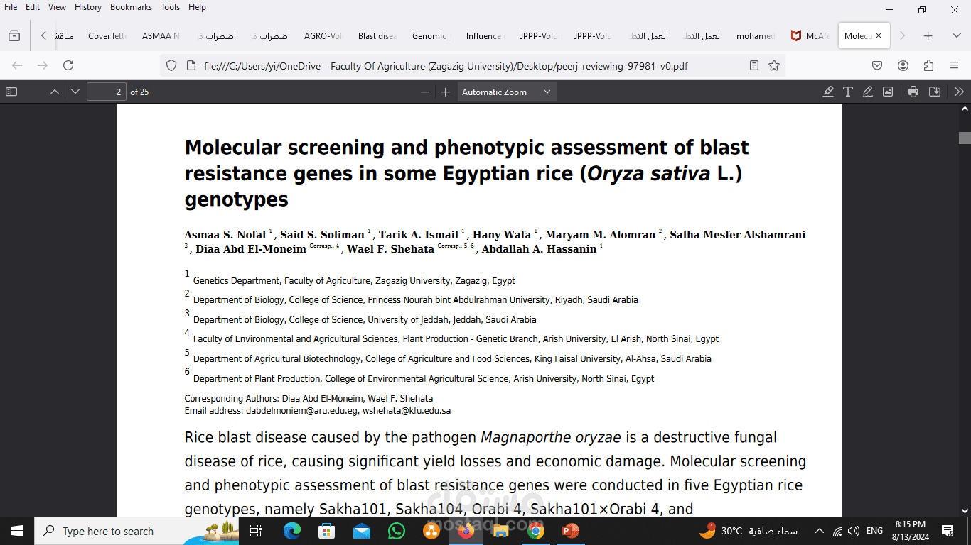Image resolution: width=971 pixels, height=545 pixels.
Task: Open the Help menu
Action: pos(197,7)
